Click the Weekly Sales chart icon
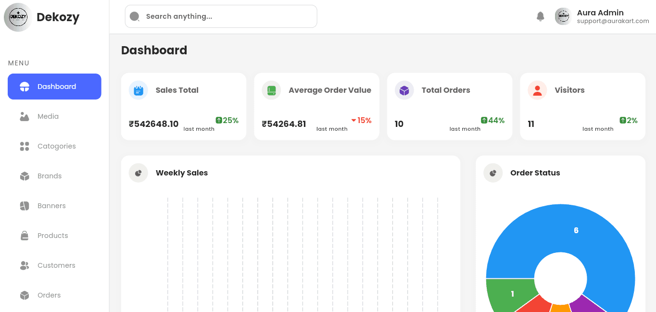This screenshot has height=312, width=656. (x=139, y=173)
